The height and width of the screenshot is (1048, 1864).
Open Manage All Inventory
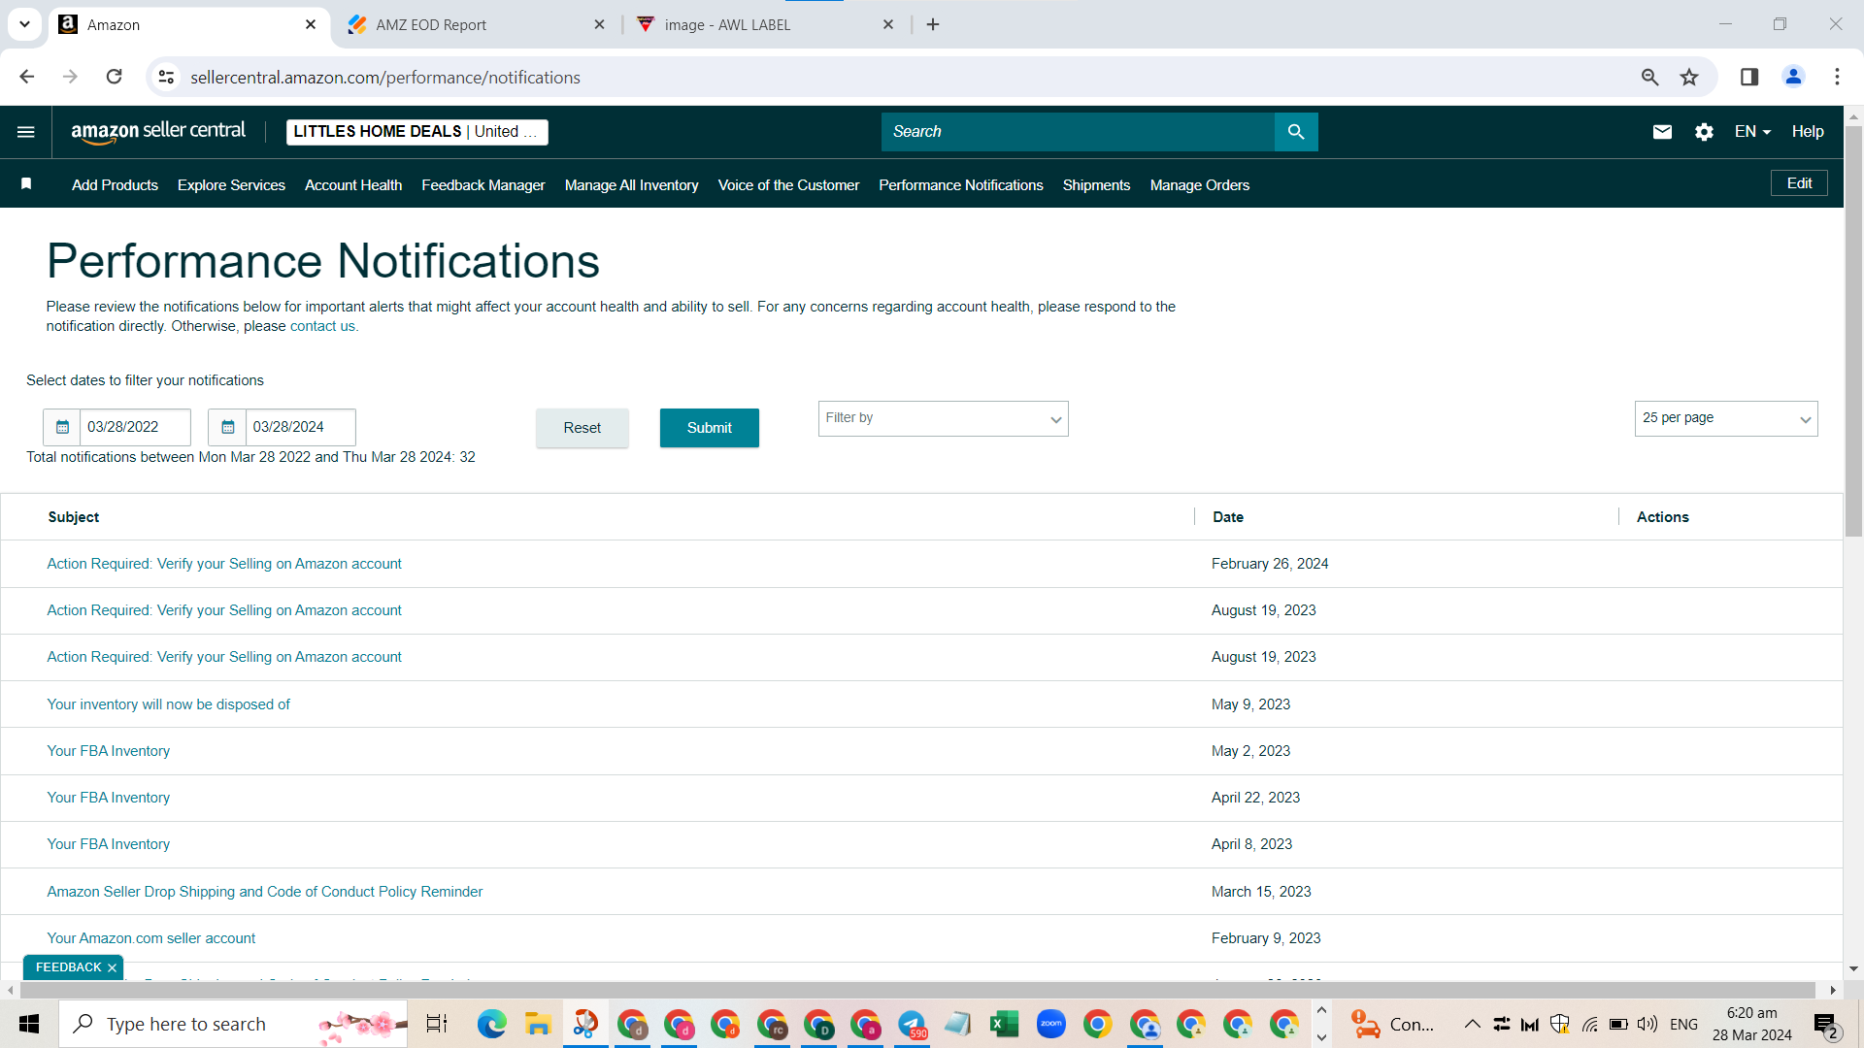coord(631,185)
